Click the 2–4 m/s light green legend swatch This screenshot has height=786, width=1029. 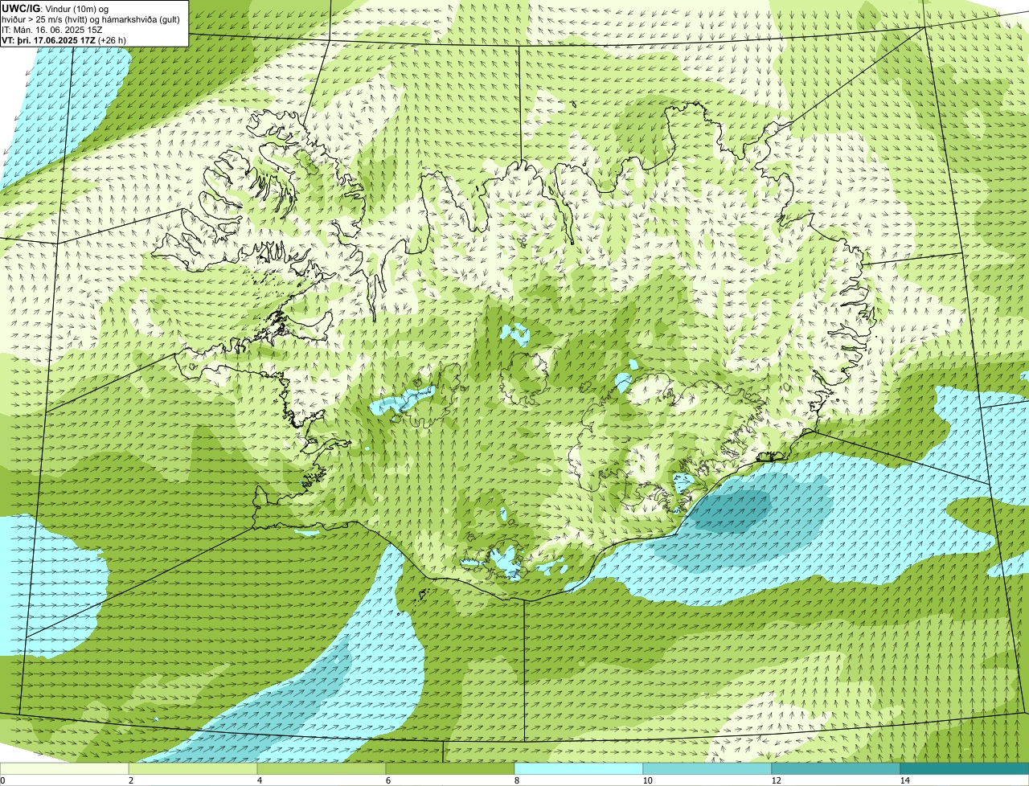pyautogui.click(x=193, y=769)
